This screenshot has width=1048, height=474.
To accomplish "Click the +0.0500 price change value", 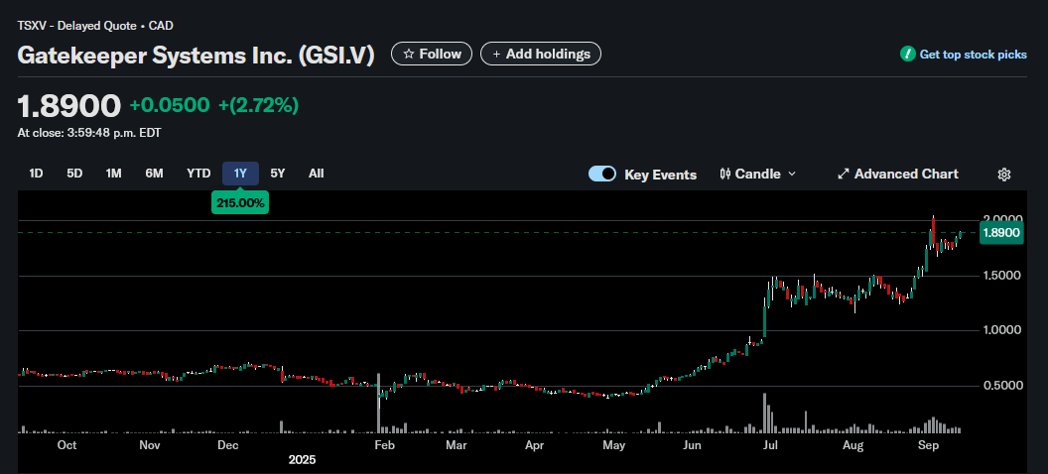I will coord(170,105).
